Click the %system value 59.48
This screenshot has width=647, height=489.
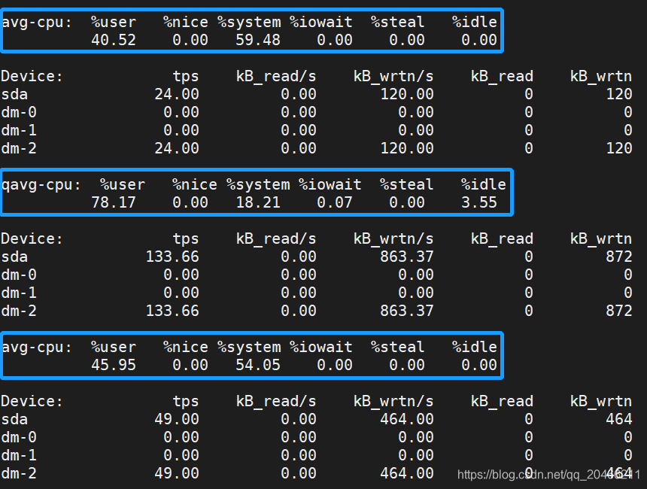[258, 40]
